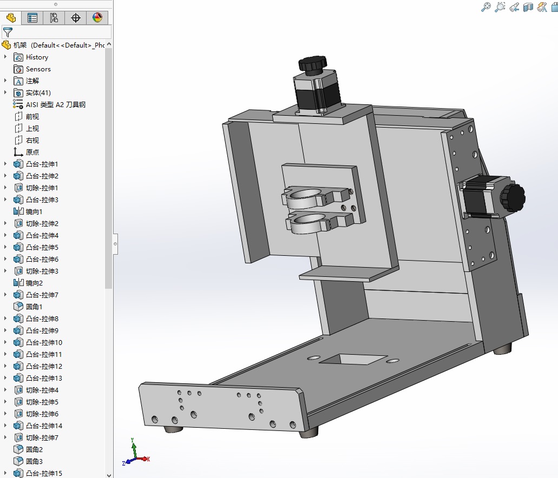Click into the feature tree filter field
This screenshot has height=478, width=558.
click(x=57, y=32)
